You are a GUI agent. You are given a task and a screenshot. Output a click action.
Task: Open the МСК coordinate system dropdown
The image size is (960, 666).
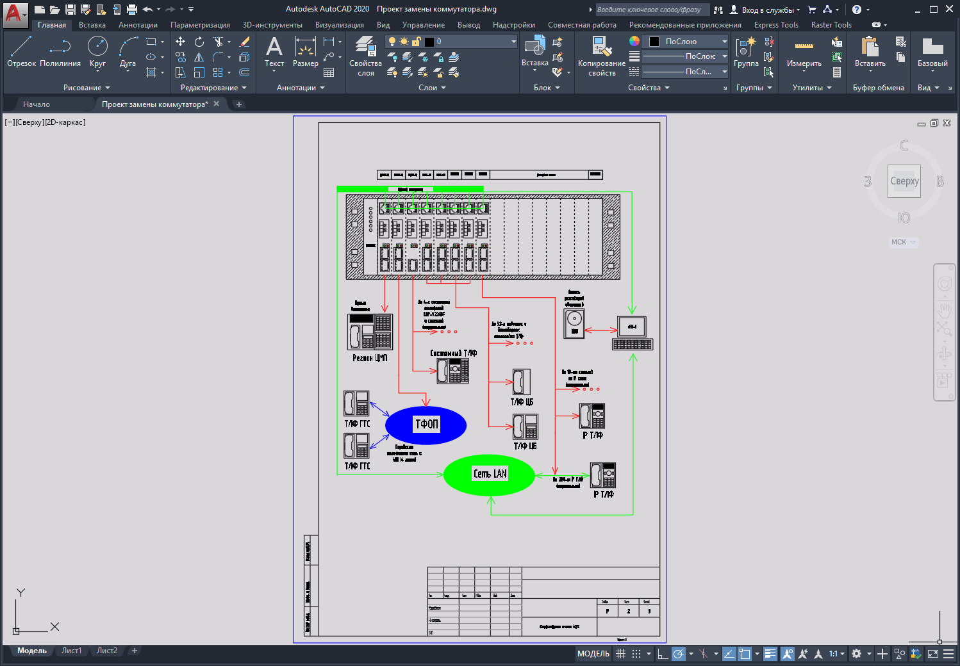[x=904, y=242]
